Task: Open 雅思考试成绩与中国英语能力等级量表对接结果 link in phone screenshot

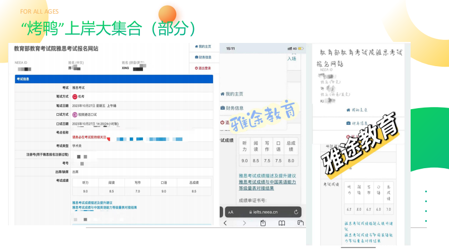Action: [268, 185]
